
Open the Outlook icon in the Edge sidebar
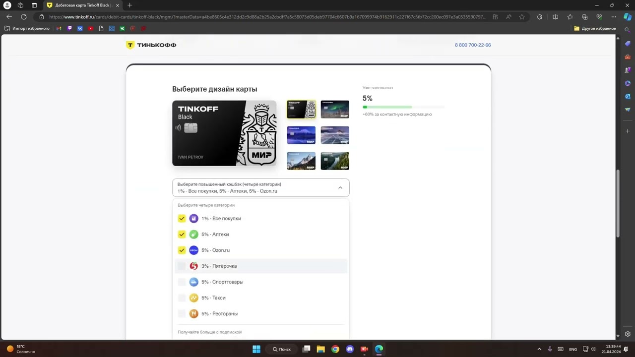628,96
